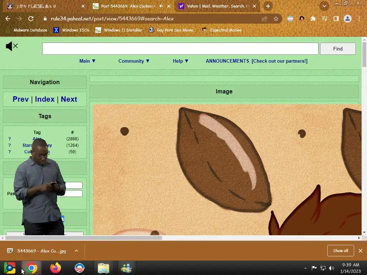Open the Extensions puzzle piece menu
This screenshot has width=367, height=275.
pos(313,19)
